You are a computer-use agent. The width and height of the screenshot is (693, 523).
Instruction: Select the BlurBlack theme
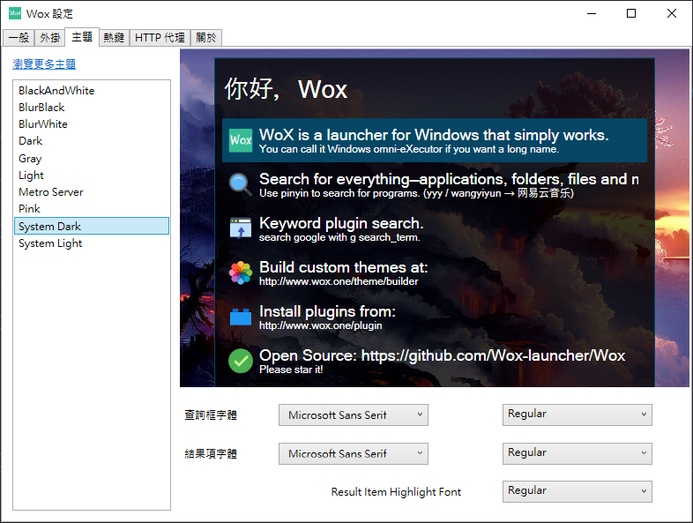[92, 108]
